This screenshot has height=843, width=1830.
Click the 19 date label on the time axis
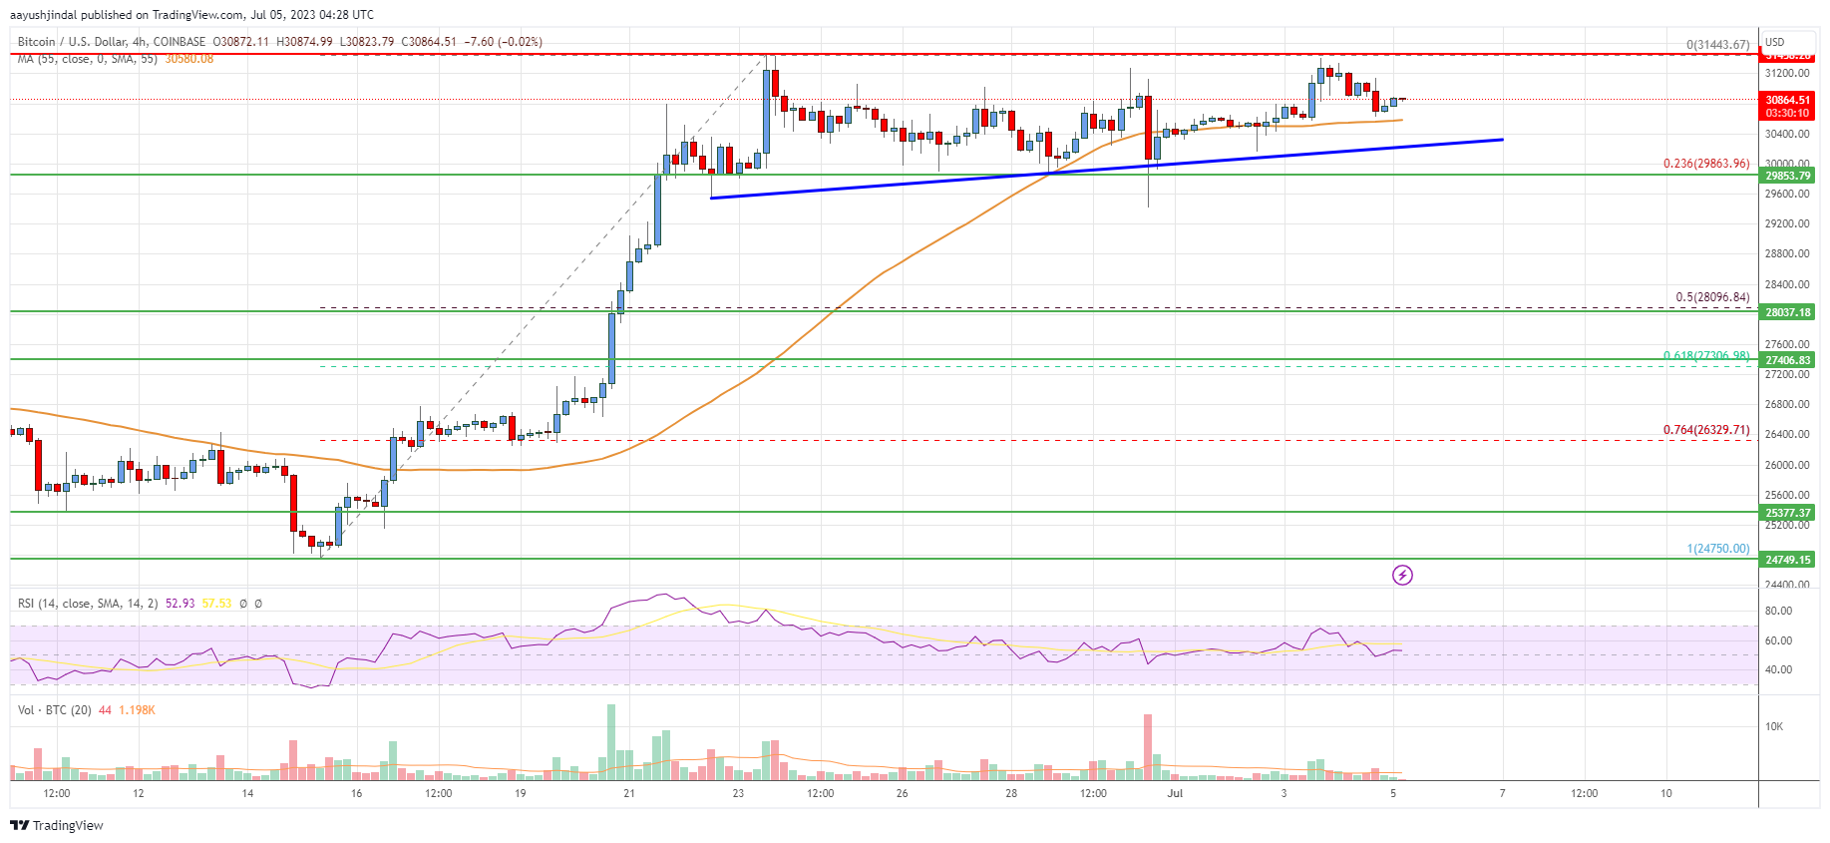click(521, 793)
